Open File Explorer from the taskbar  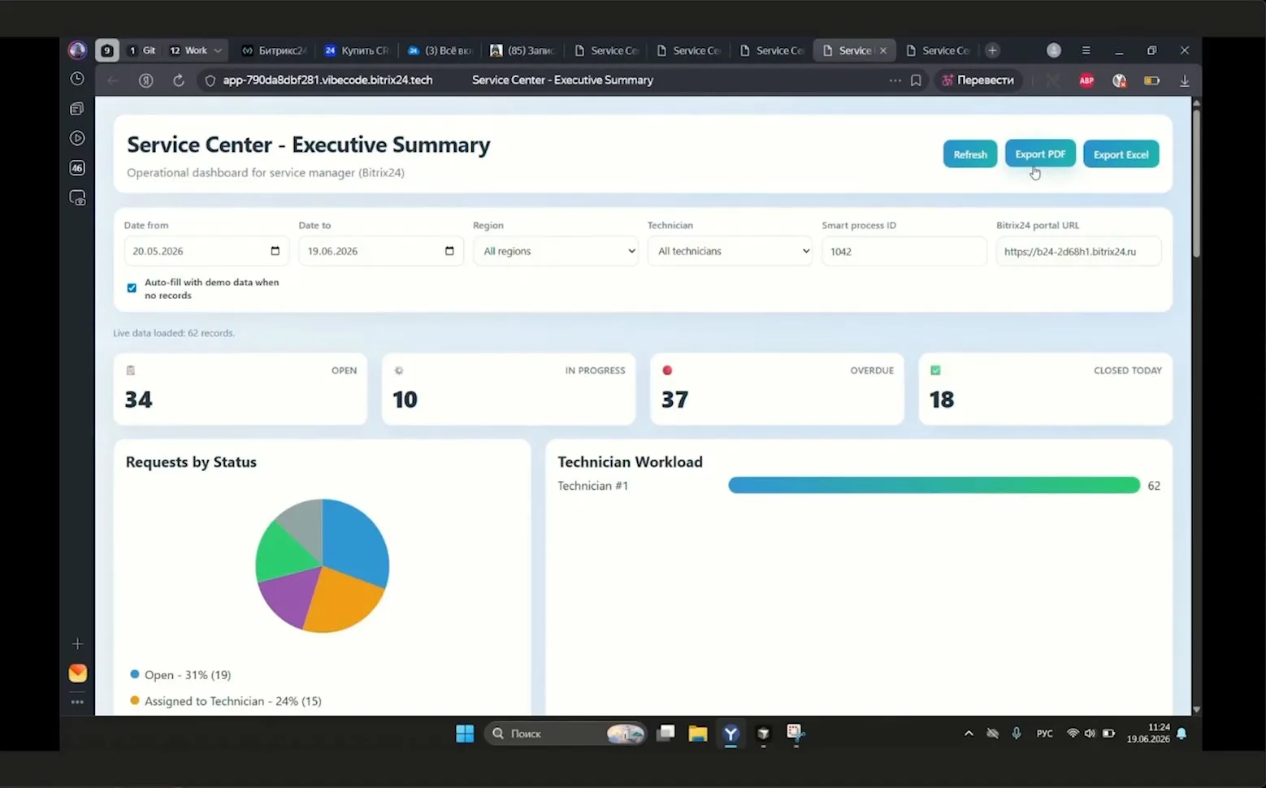[698, 734]
